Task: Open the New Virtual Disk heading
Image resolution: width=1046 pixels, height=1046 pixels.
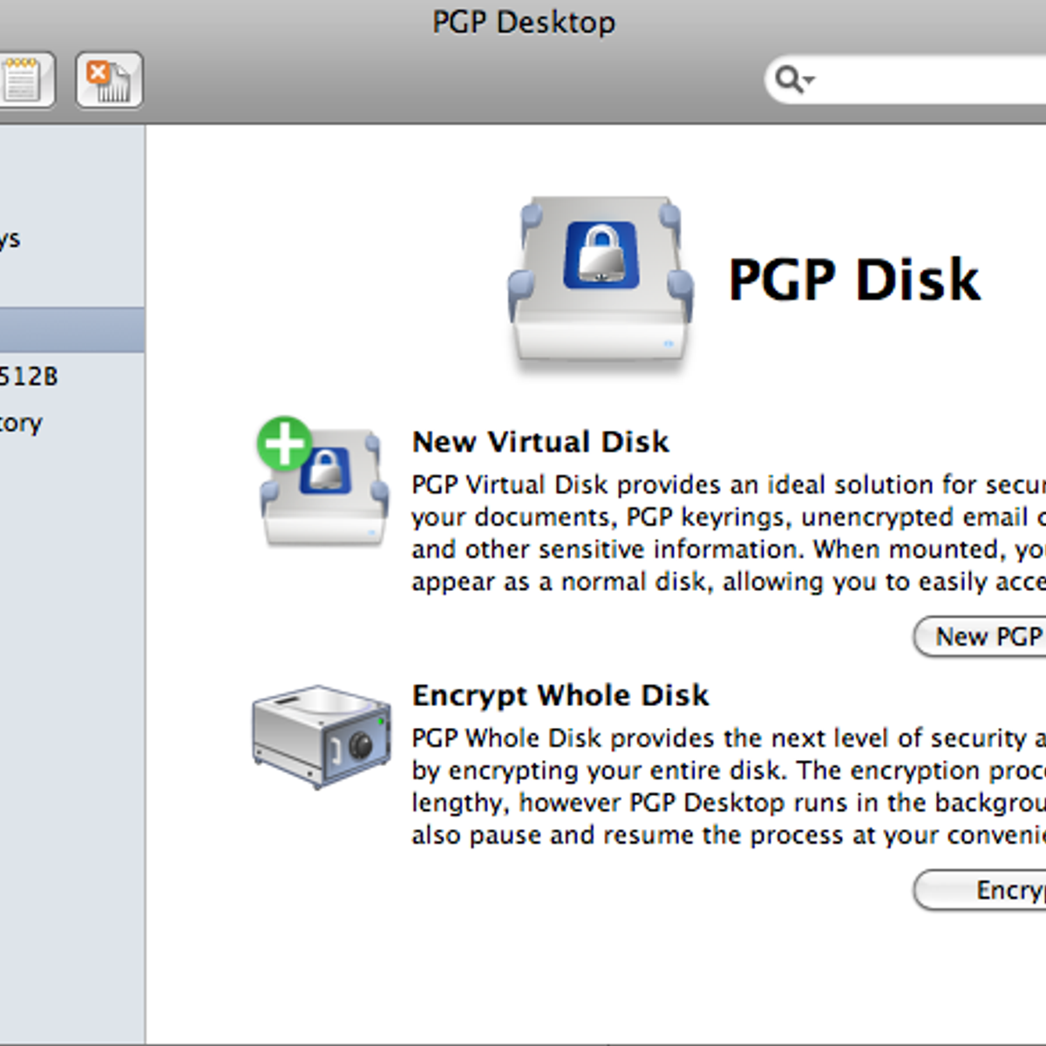Action: [540, 442]
